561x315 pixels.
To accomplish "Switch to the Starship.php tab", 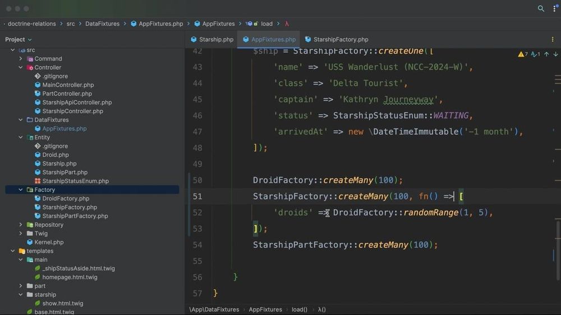I will coord(212,39).
